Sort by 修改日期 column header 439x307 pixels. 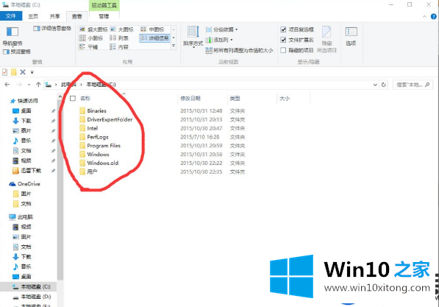(x=190, y=98)
